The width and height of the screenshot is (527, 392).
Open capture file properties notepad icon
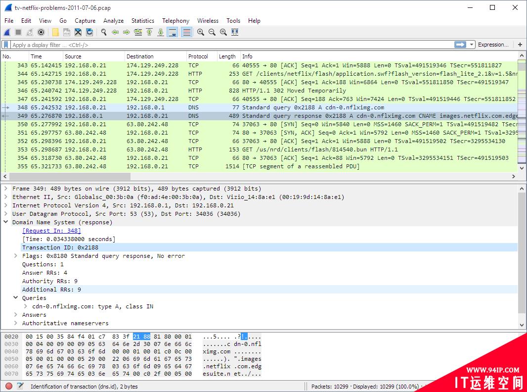(20, 386)
